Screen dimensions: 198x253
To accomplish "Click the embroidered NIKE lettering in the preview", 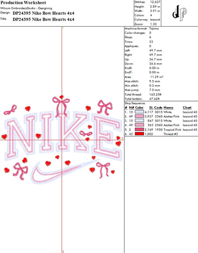I will pyautogui.click(x=63, y=136).
